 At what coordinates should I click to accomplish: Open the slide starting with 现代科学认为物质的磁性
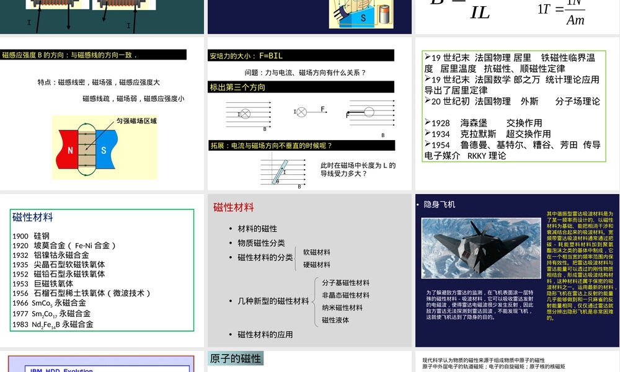click(x=517, y=361)
